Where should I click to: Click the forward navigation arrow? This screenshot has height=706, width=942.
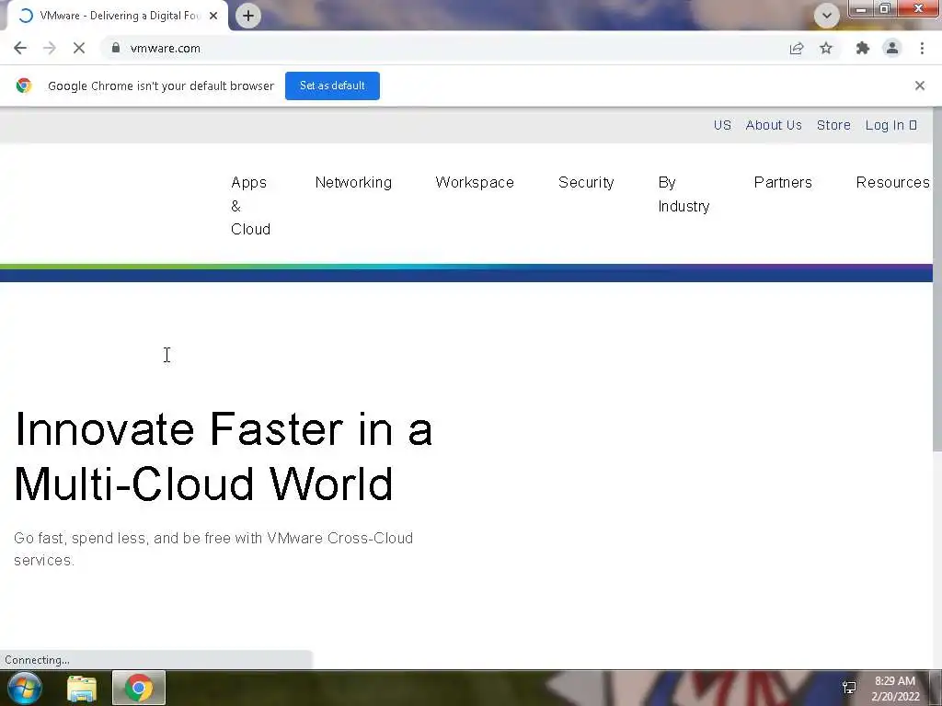pos(50,48)
